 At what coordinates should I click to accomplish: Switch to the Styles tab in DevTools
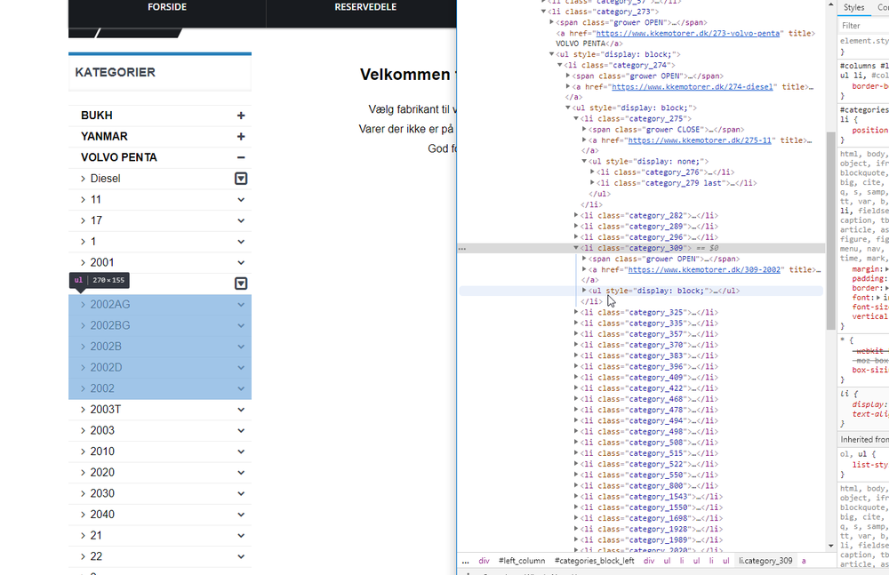[853, 7]
